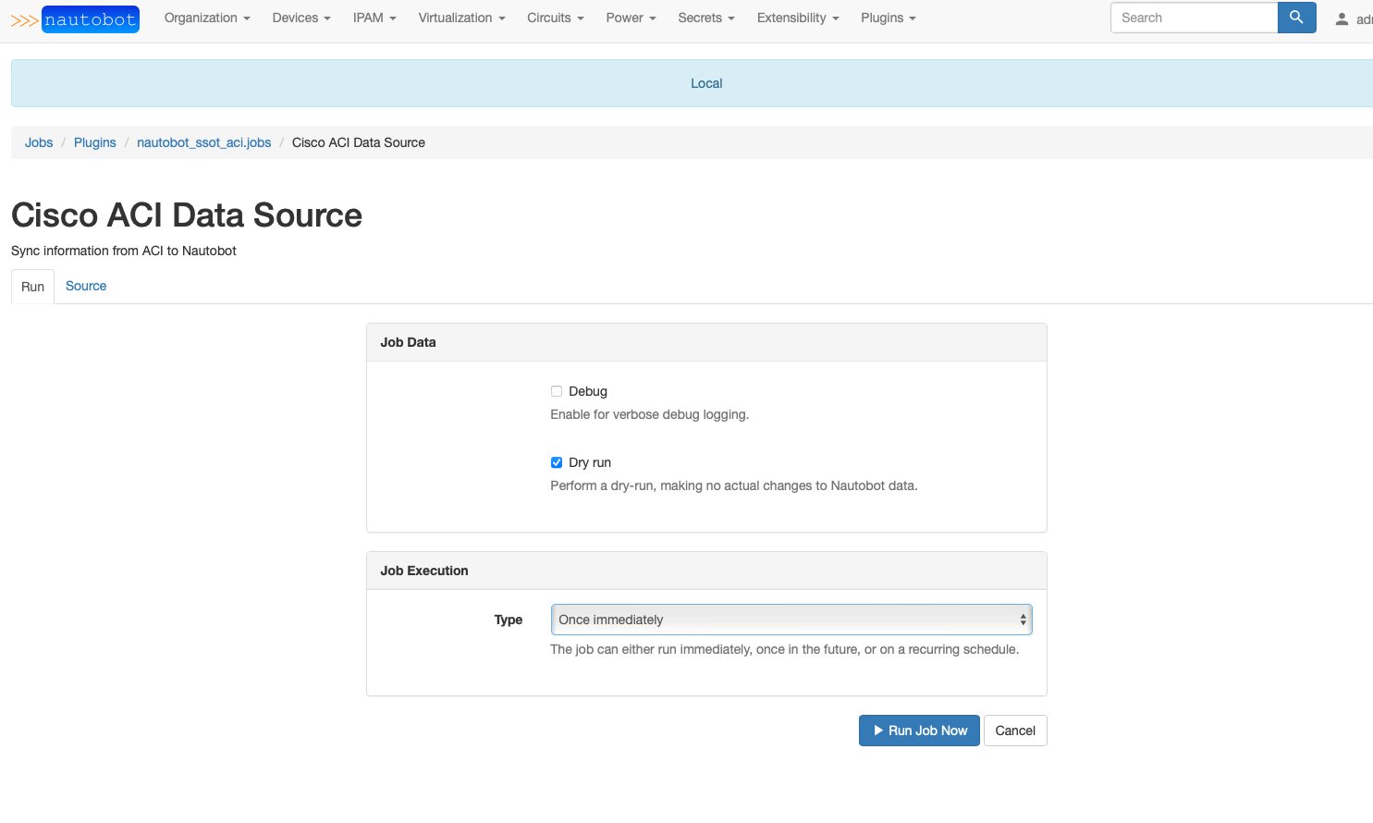Cancel the job form
The width and height of the screenshot is (1373, 823).
(x=1014, y=731)
